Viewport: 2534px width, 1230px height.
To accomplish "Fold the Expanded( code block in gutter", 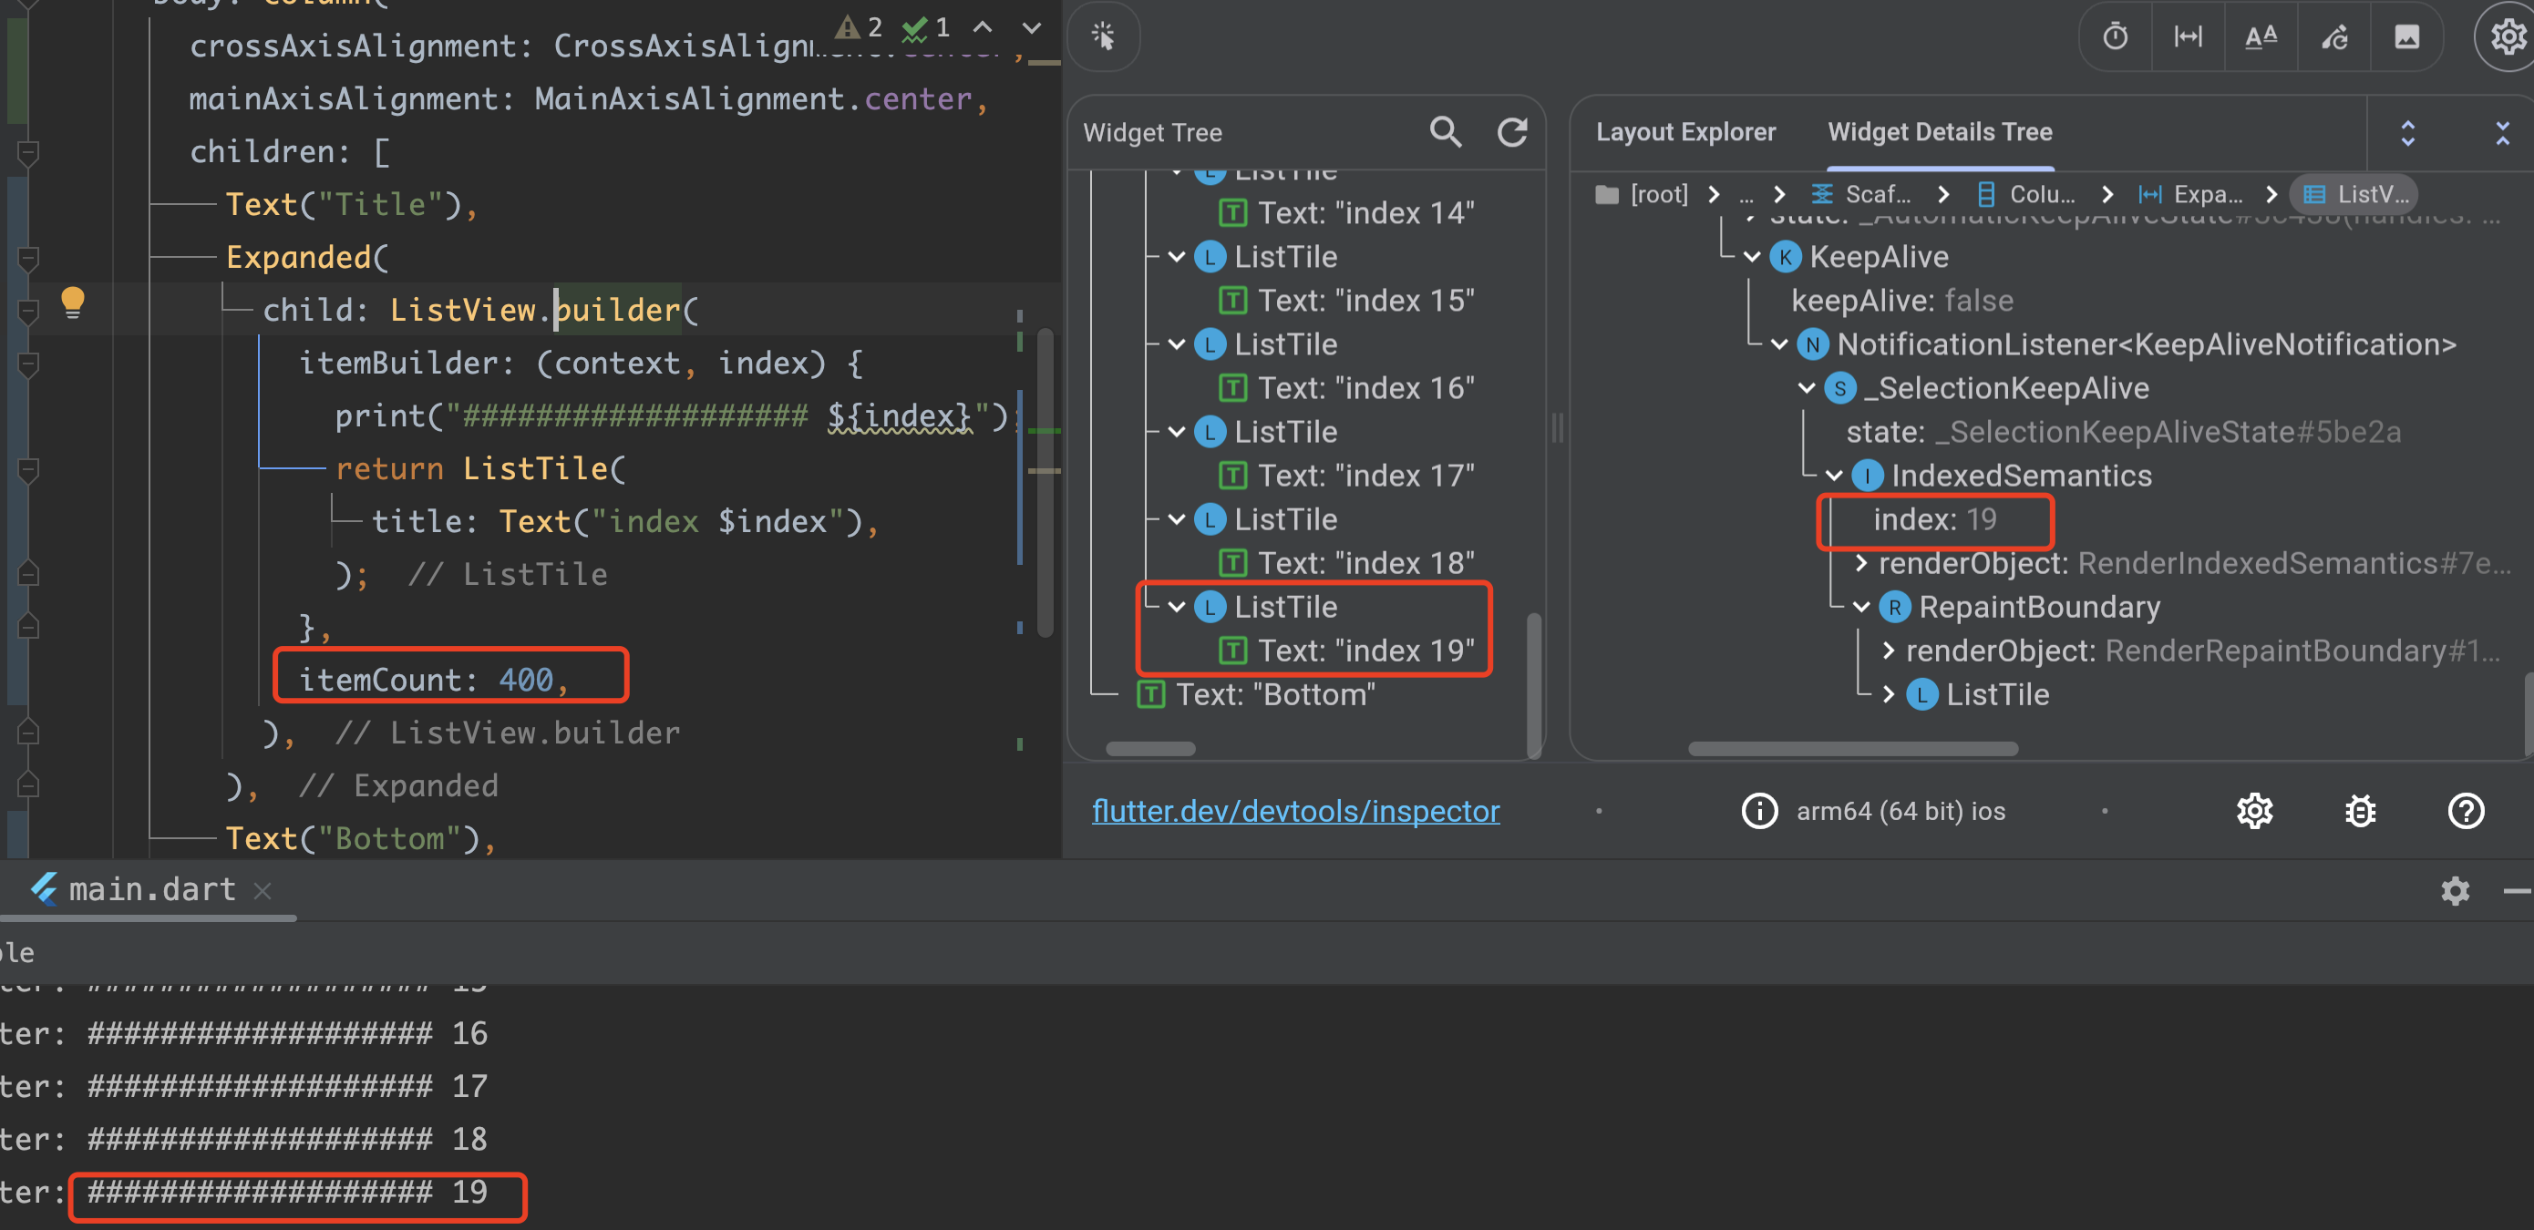I will tap(28, 258).
